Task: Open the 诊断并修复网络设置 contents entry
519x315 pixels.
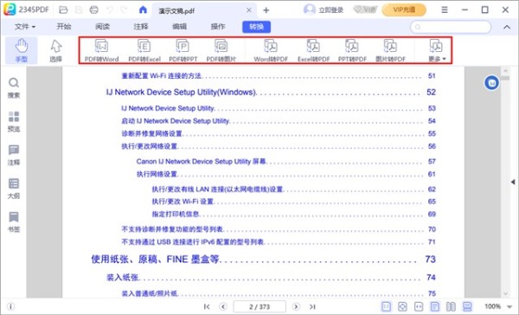Action: pos(152,133)
